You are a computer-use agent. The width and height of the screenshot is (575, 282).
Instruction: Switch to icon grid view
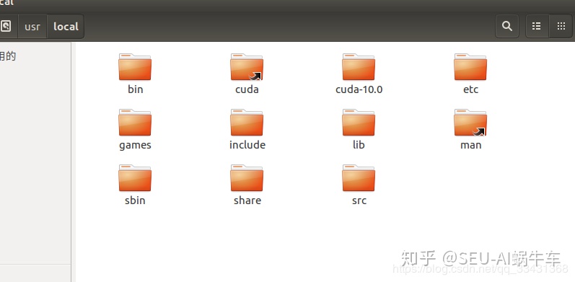click(x=561, y=26)
